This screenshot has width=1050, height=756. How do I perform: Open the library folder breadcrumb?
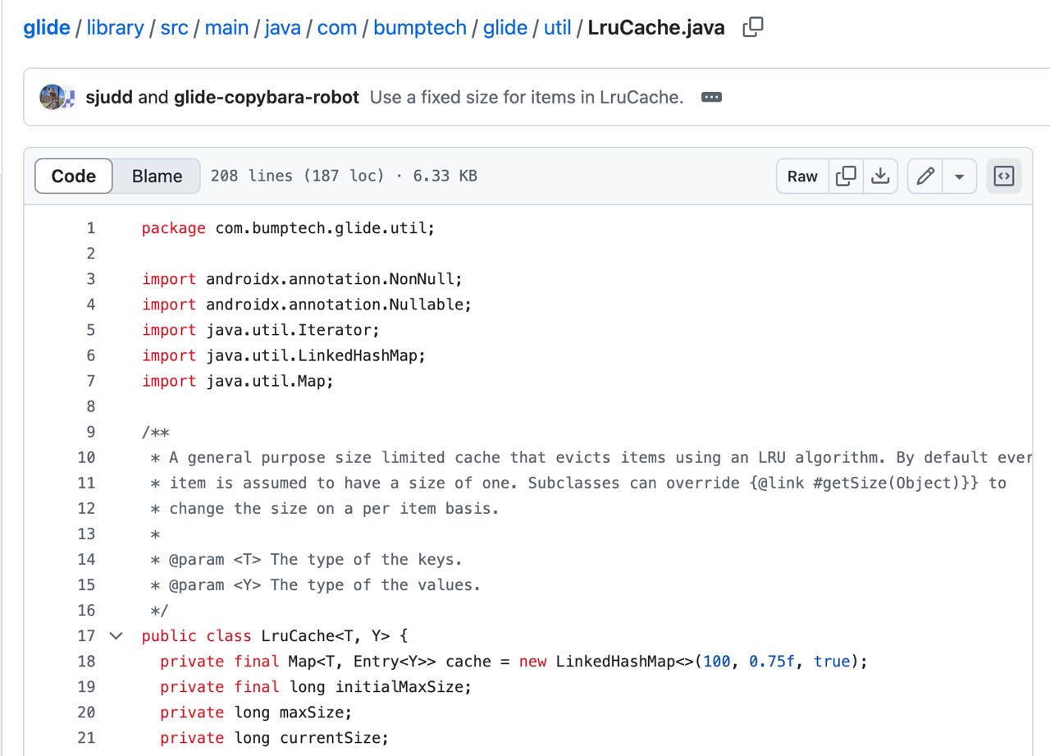115,28
